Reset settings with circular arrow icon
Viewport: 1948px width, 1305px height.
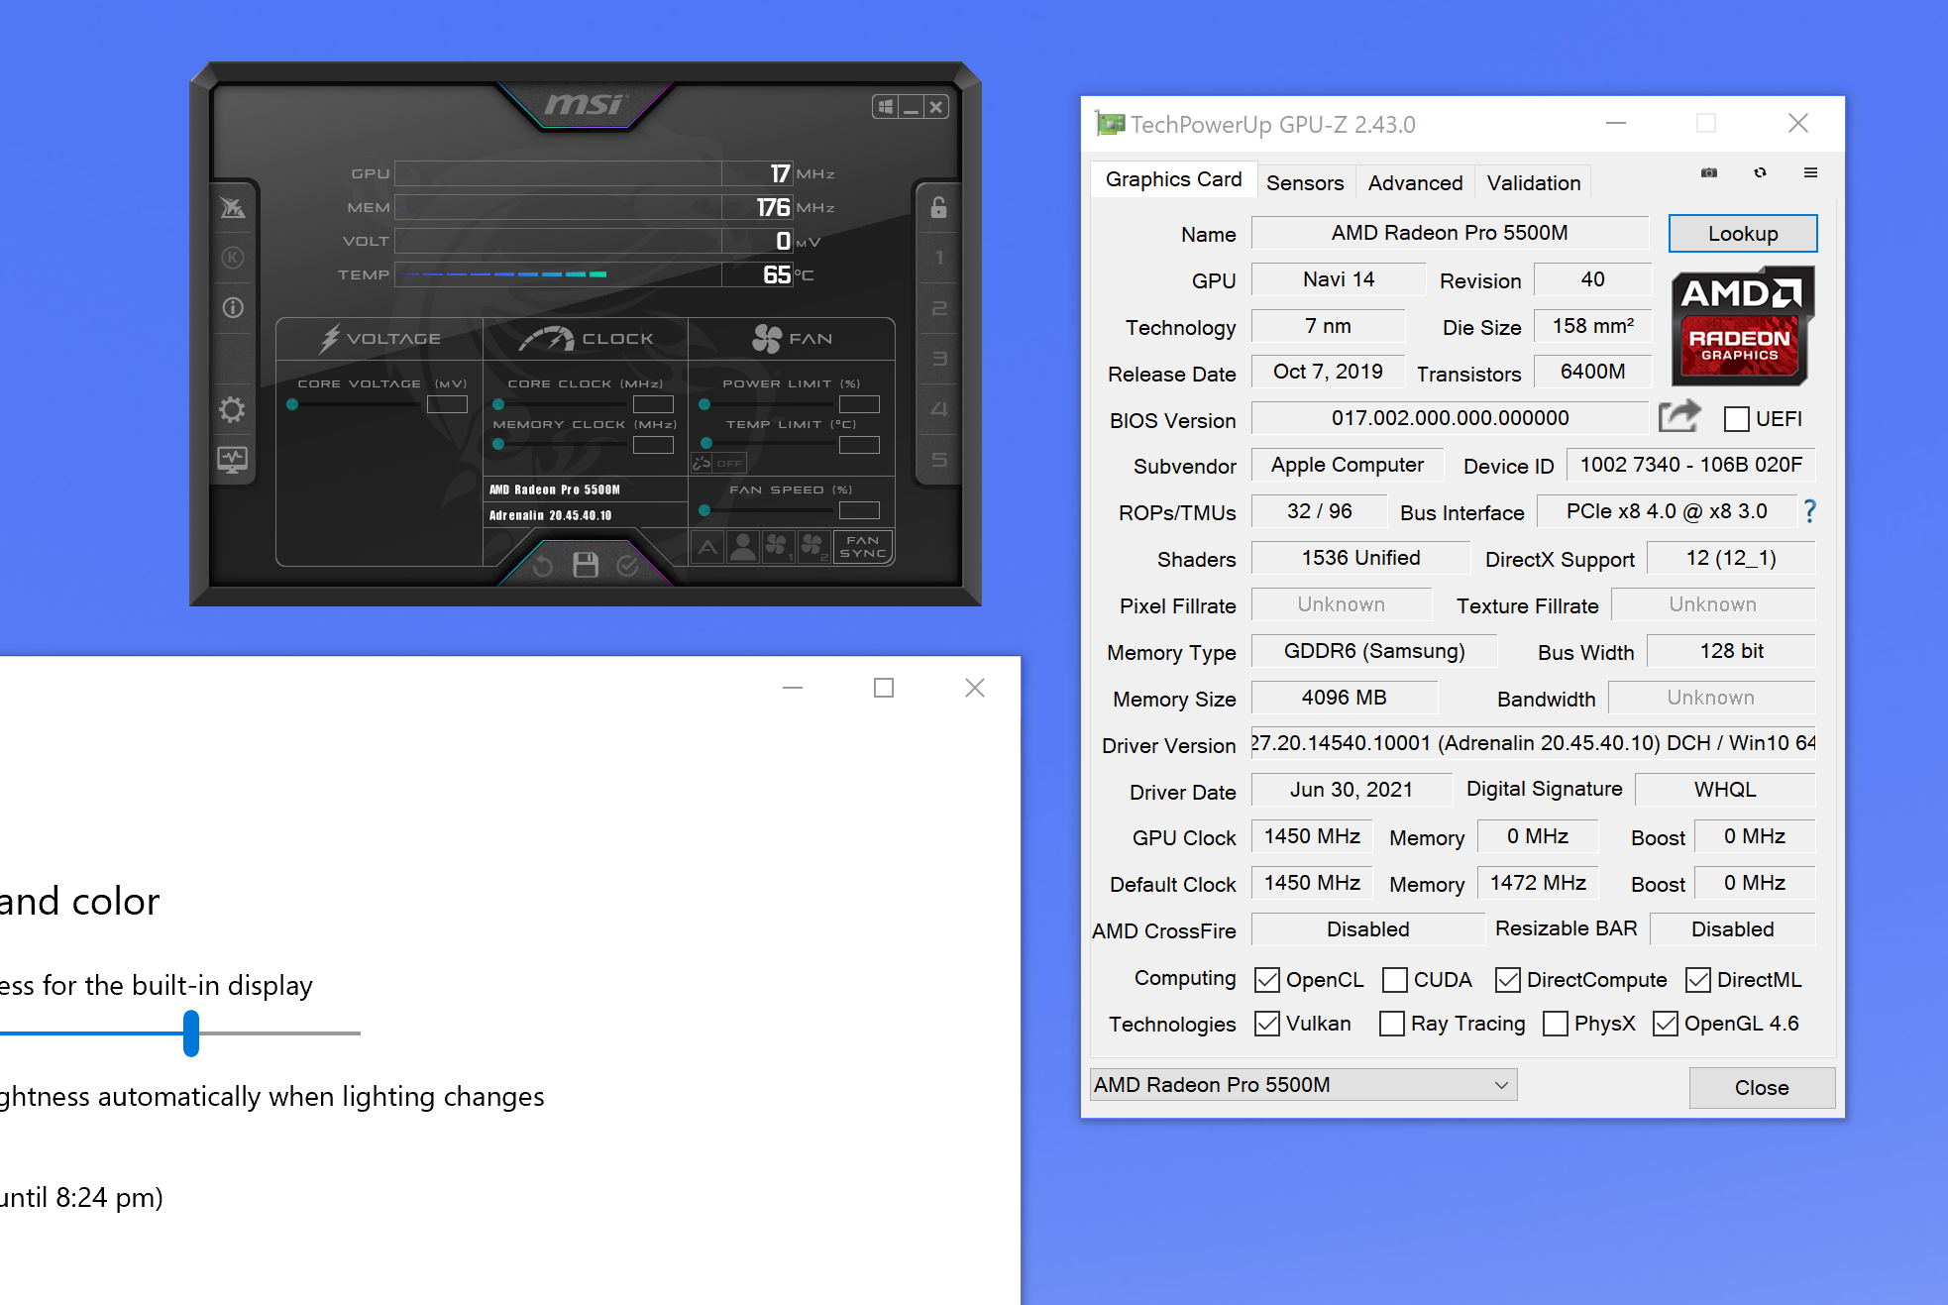point(542,566)
